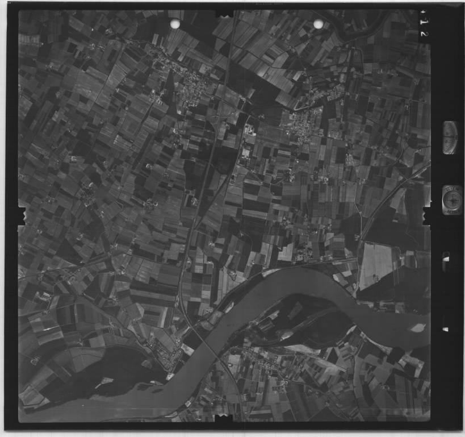
Task: Click the left white punch hole at top
Action: point(175,23)
